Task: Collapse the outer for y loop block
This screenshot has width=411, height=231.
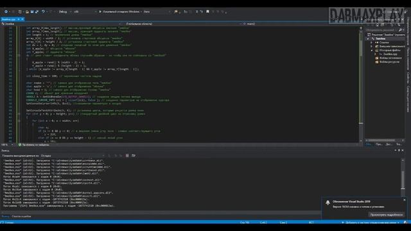Action: pyautogui.click(x=19, y=114)
